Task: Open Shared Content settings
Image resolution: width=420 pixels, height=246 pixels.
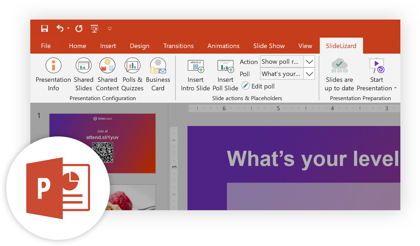Action: point(107,74)
